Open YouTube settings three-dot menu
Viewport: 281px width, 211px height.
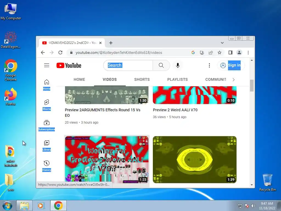[209, 65]
